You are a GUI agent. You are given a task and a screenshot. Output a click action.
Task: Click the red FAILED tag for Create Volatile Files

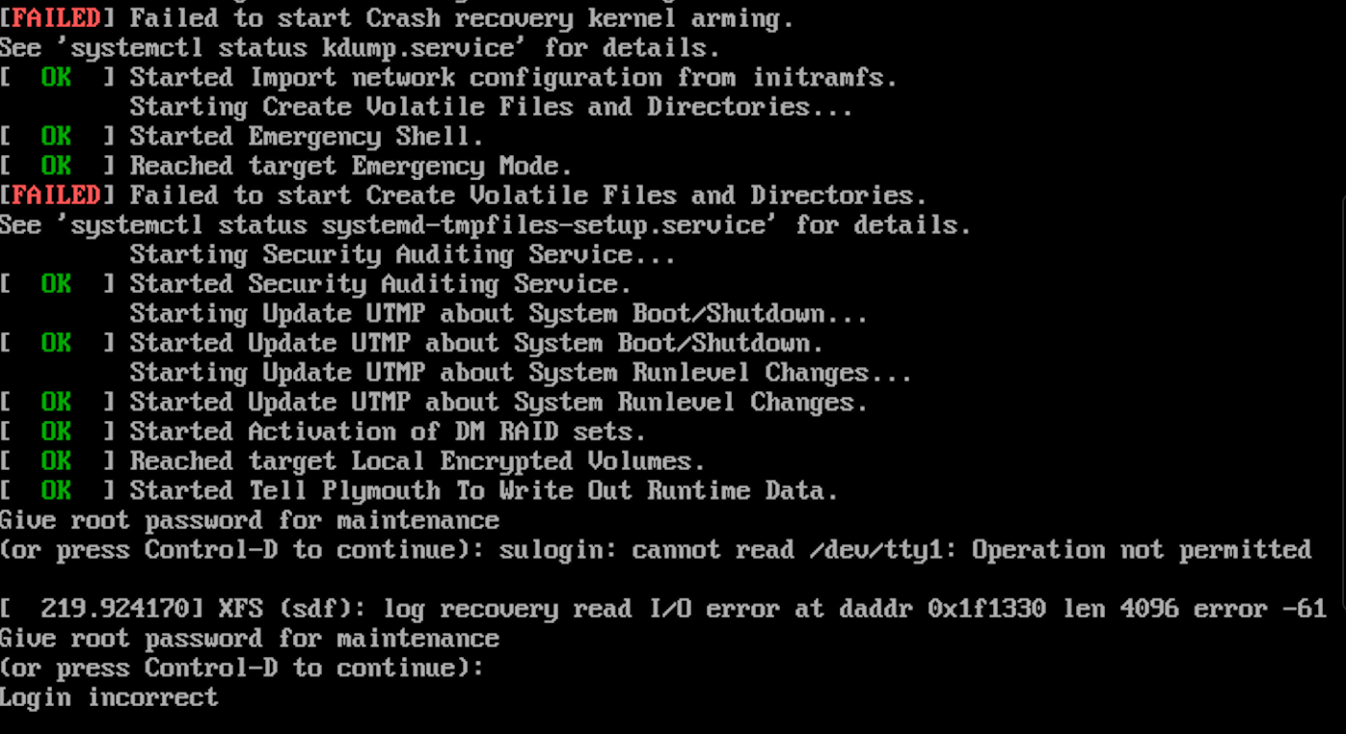[57, 196]
